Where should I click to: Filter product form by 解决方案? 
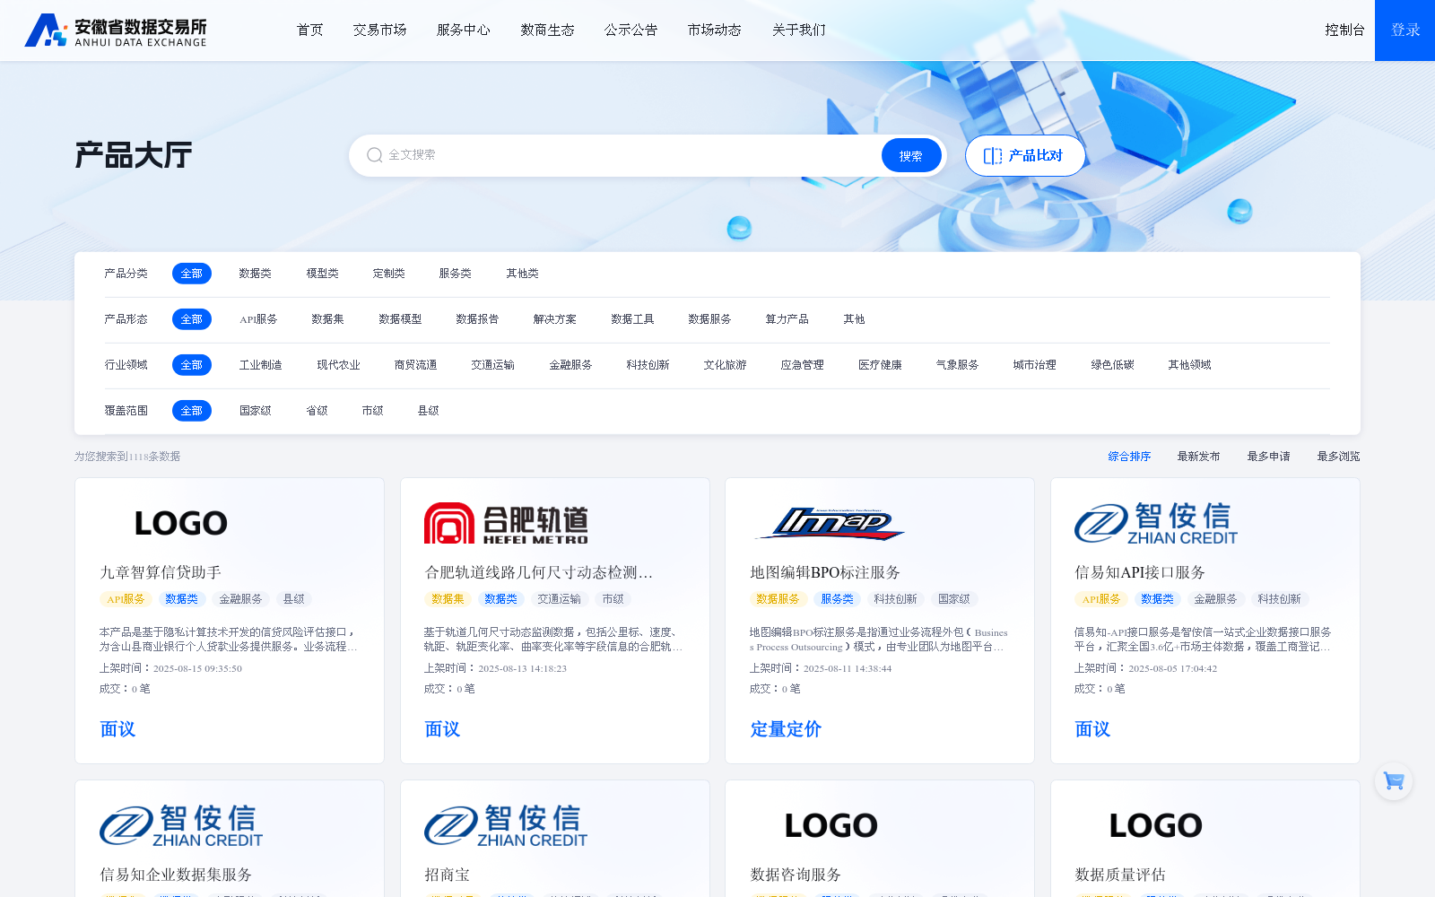click(x=555, y=319)
